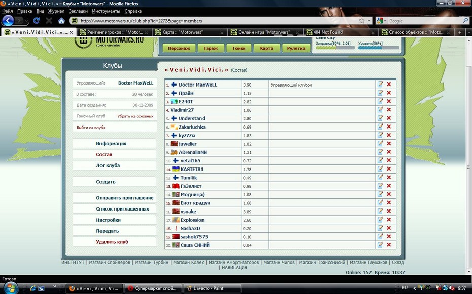This screenshot has height=294, width=472.
Task: Expand list all tabs dropdown
Action: (468, 32)
